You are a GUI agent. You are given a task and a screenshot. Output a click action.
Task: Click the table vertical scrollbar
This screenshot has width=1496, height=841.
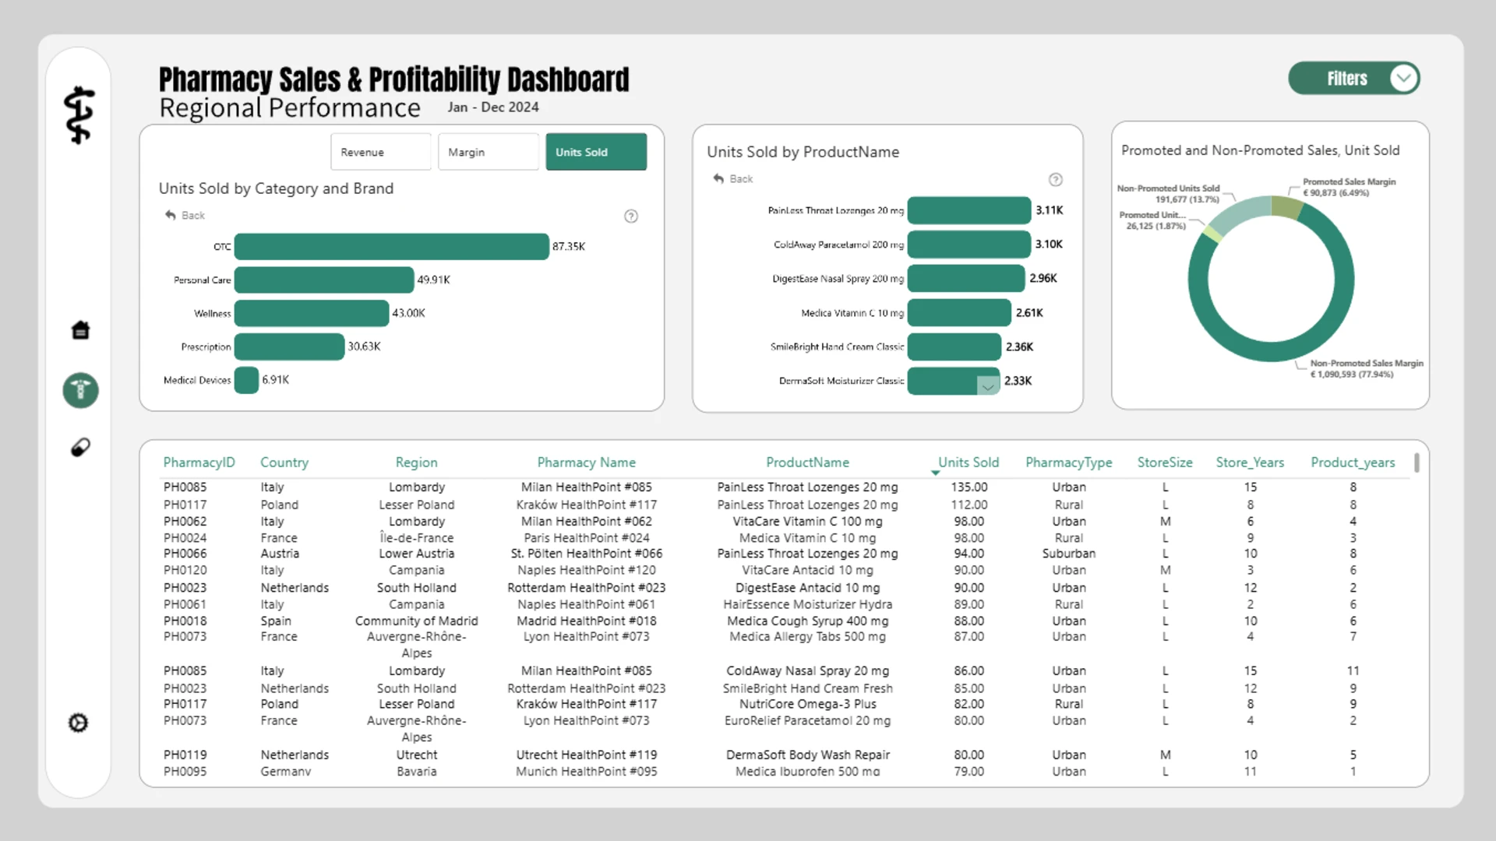click(x=1417, y=463)
